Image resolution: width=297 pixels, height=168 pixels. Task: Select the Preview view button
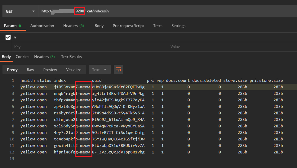(x=50, y=69)
